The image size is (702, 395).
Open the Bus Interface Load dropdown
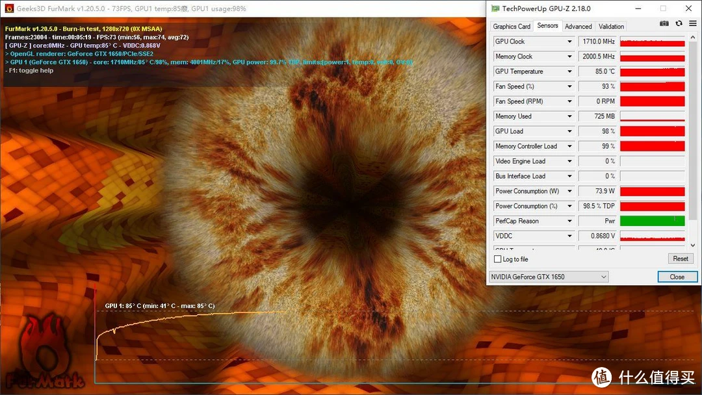tap(569, 176)
